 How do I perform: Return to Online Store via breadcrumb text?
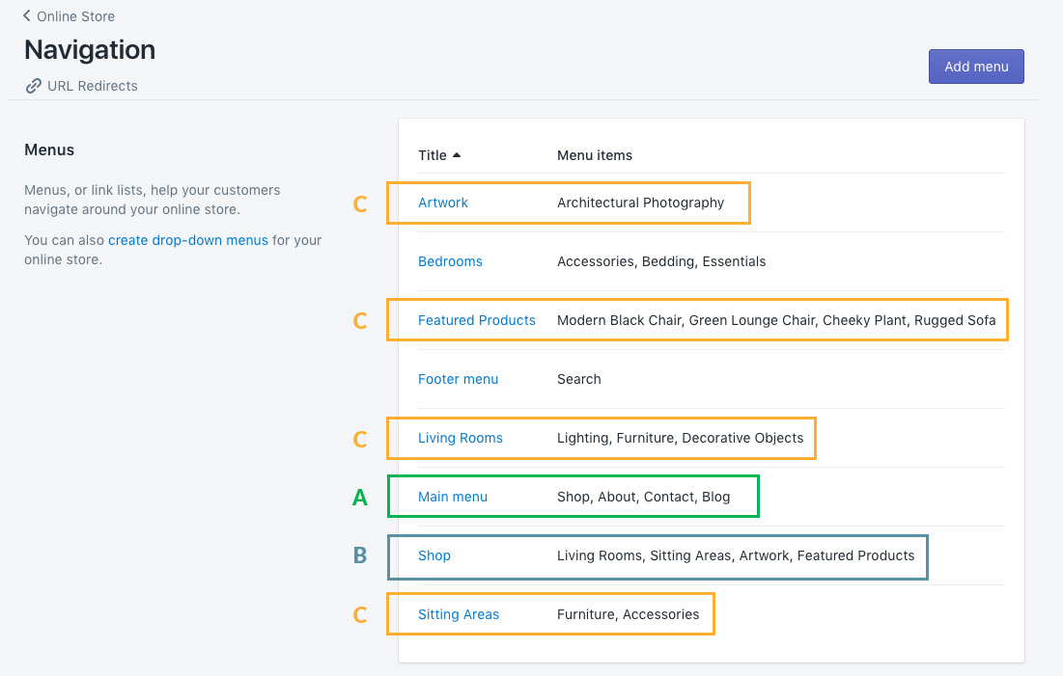(75, 16)
